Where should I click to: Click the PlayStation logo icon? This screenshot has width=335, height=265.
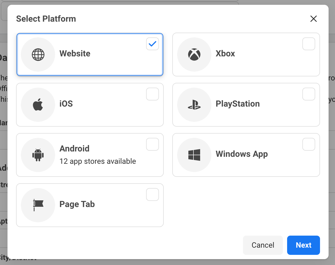pyautogui.click(x=194, y=105)
